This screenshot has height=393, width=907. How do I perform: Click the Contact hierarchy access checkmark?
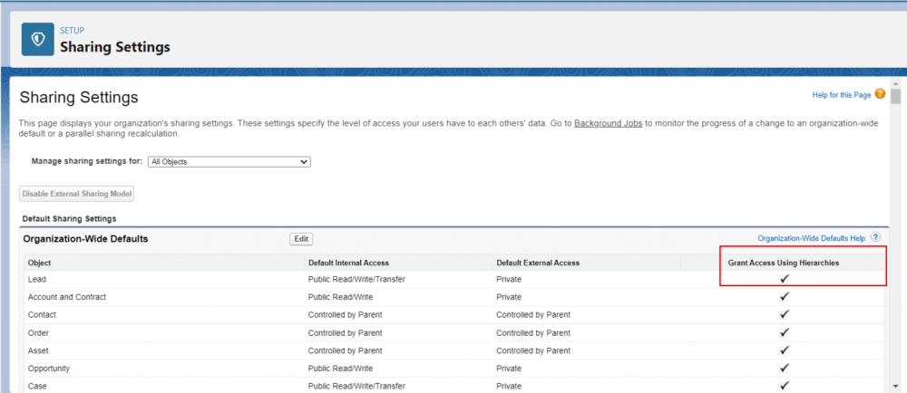(x=785, y=314)
